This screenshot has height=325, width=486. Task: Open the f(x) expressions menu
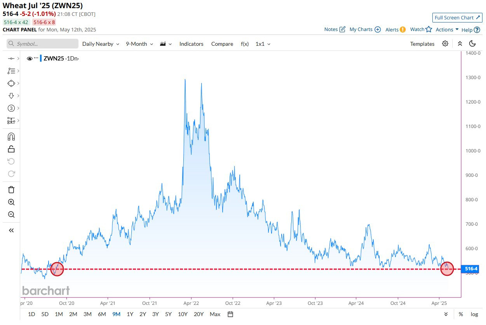[245, 44]
